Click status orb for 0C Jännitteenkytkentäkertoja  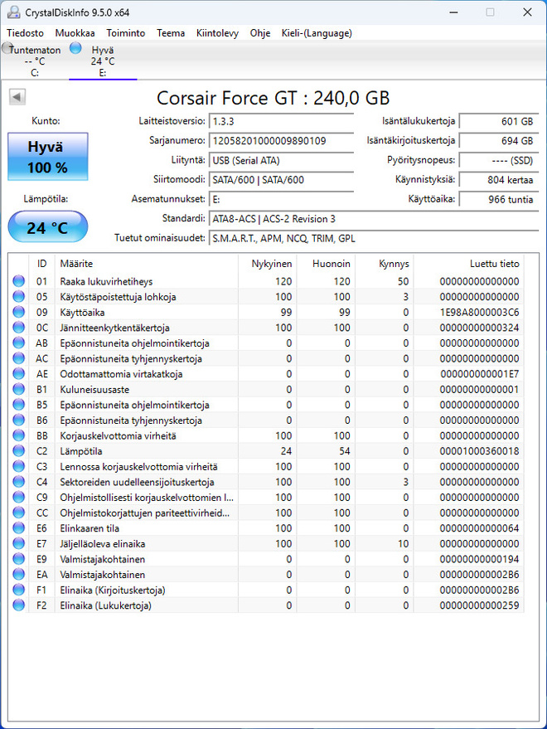(18, 328)
